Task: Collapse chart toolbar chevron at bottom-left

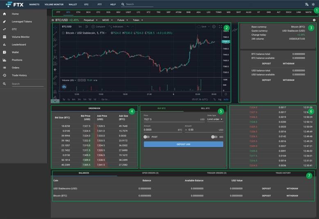Action: point(55,101)
